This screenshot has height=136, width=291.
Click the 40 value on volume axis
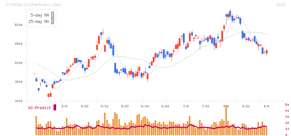click(x=287, y=111)
